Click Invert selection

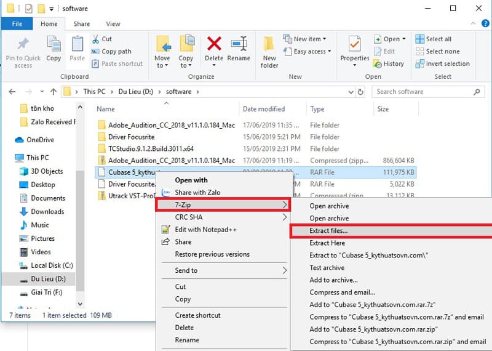click(442, 64)
